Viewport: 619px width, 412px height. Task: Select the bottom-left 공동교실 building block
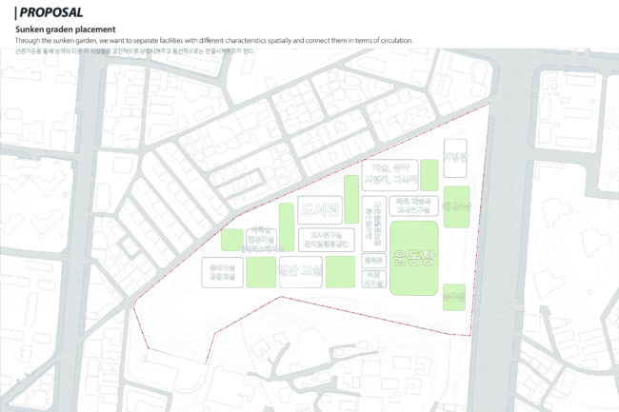point(222,272)
